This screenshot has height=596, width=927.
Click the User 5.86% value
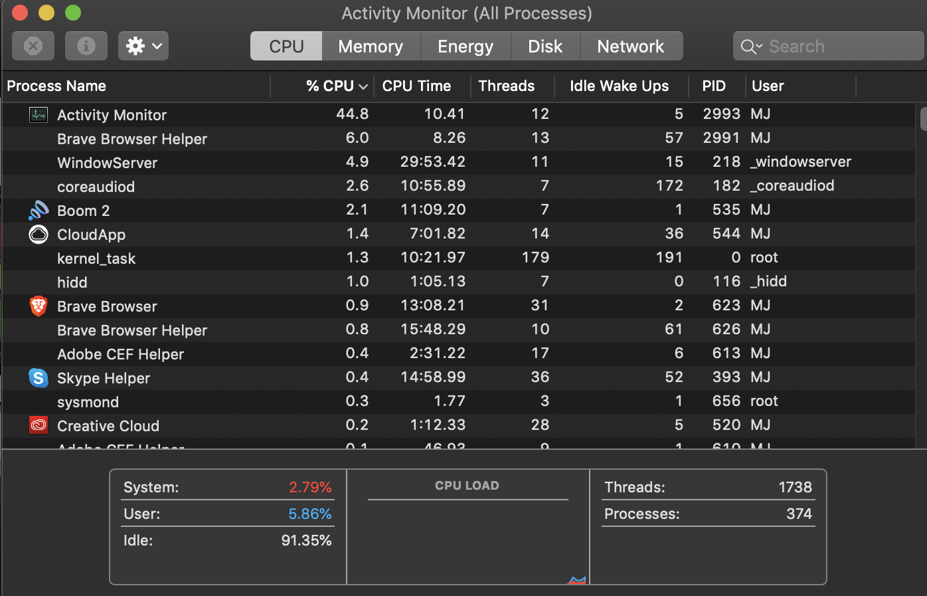[310, 514]
